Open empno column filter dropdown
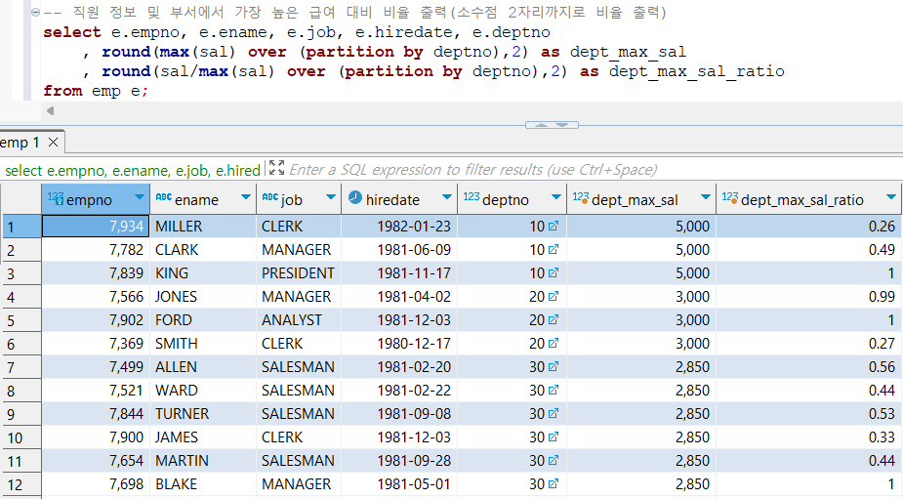 coord(140,197)
